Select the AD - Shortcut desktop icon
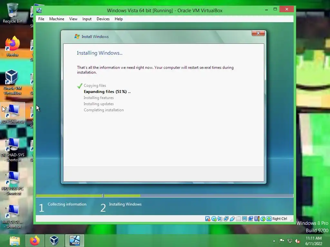The width and height of the screenshot is (330, 247). coord(13,114)
